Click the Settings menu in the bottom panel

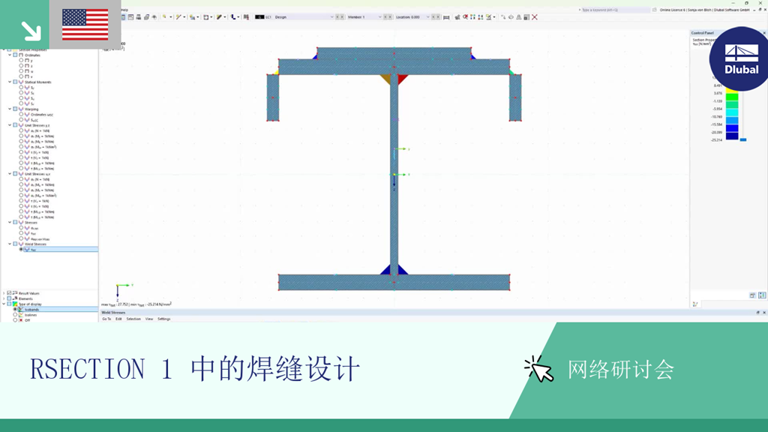click(164, 319)
